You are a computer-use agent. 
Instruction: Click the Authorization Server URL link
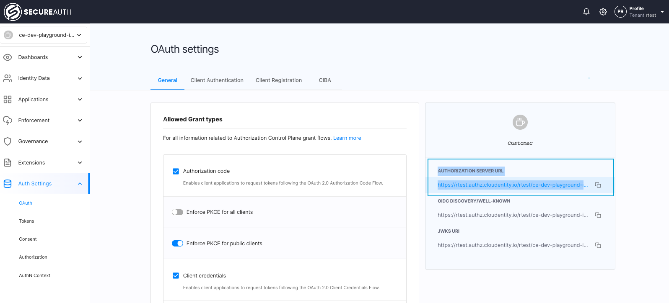(513, 185)
